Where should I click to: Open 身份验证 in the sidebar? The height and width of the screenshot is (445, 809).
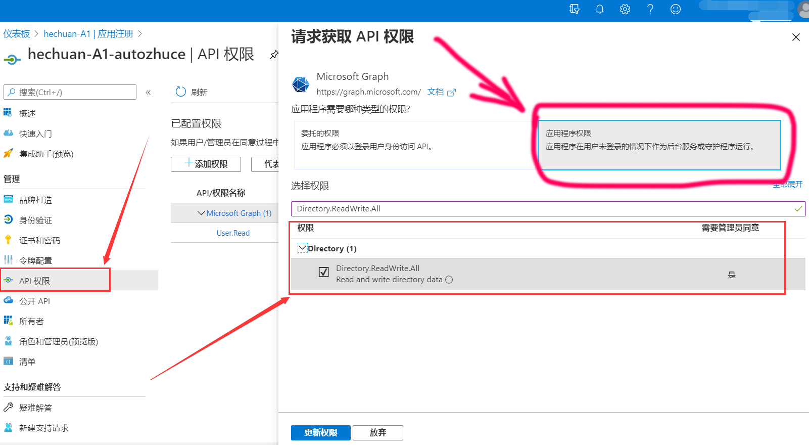35,220
